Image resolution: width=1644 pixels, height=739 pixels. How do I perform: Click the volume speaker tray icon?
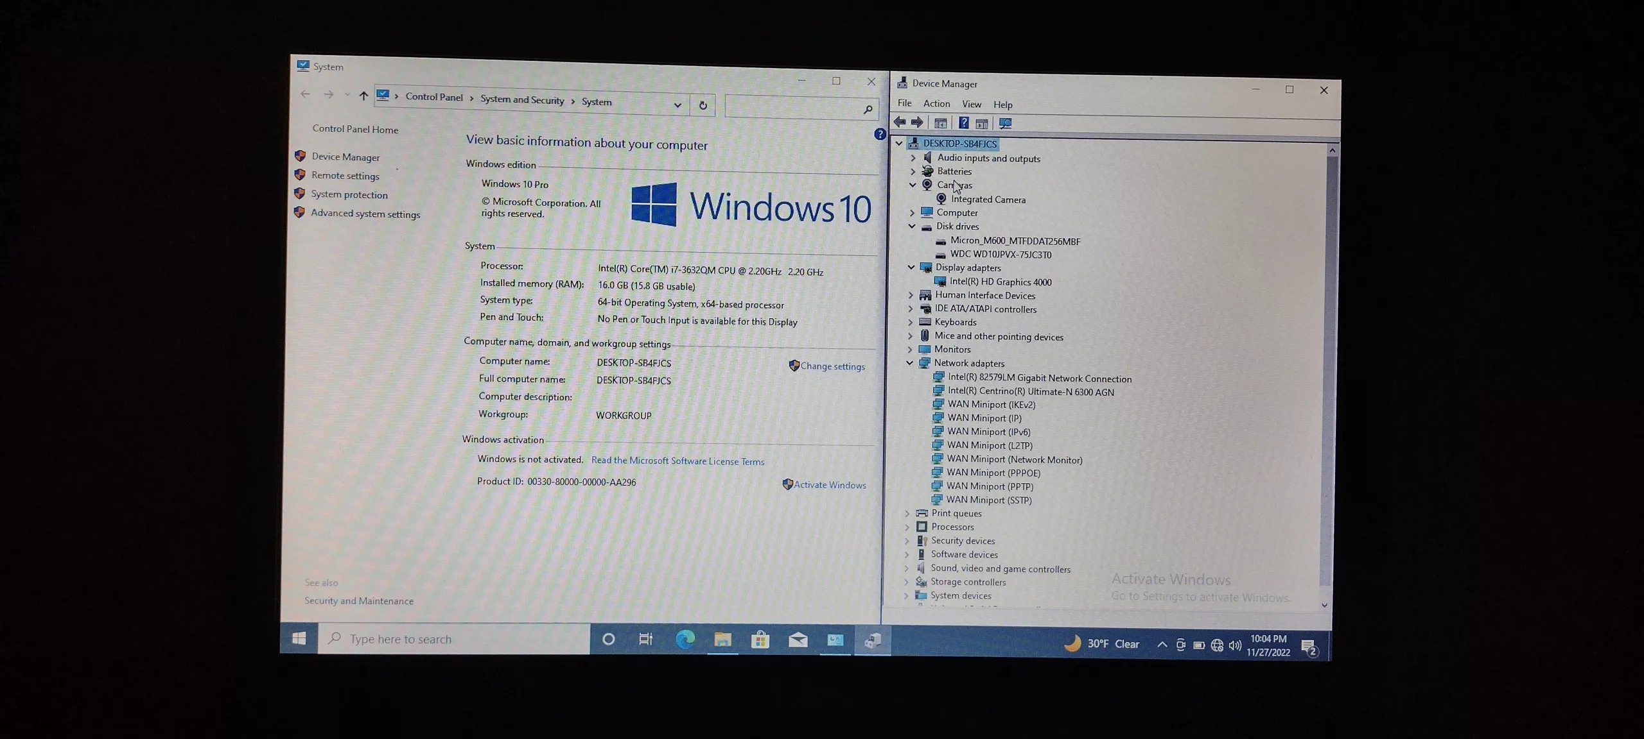(1235, 645)
